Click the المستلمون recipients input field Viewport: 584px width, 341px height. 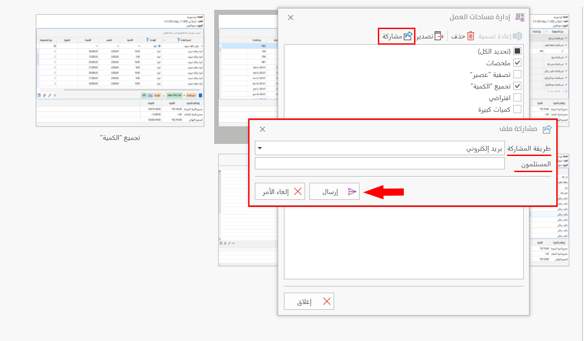pyautogui.click(x=379, y=164)
